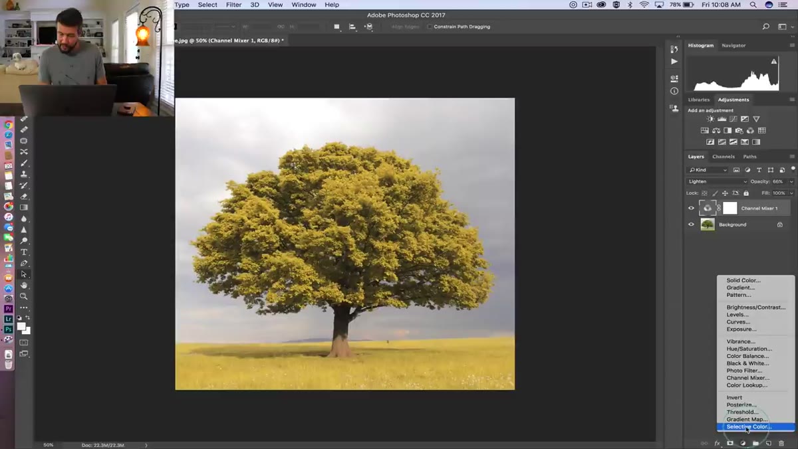Add a Photo Filter adjustment (camera icon)
This screenshot has height=449, width=798.
tap(739, 130)
